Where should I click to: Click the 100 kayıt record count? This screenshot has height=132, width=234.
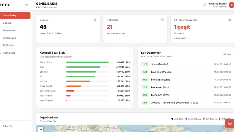(227, 54)
